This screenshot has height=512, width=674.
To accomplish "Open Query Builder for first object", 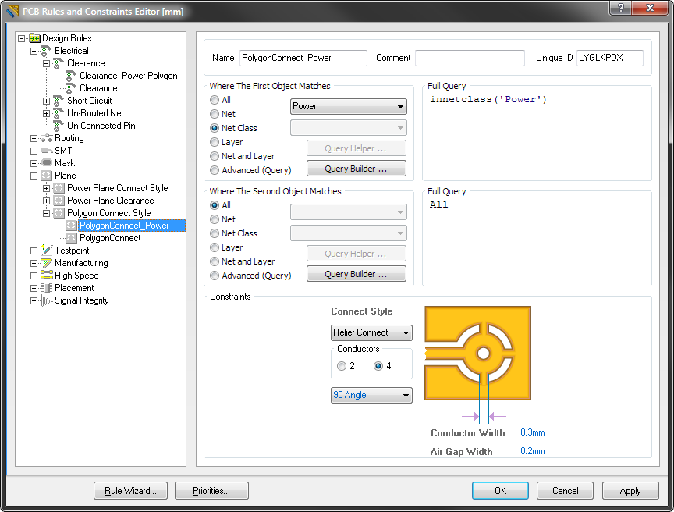I will point(357,169).
